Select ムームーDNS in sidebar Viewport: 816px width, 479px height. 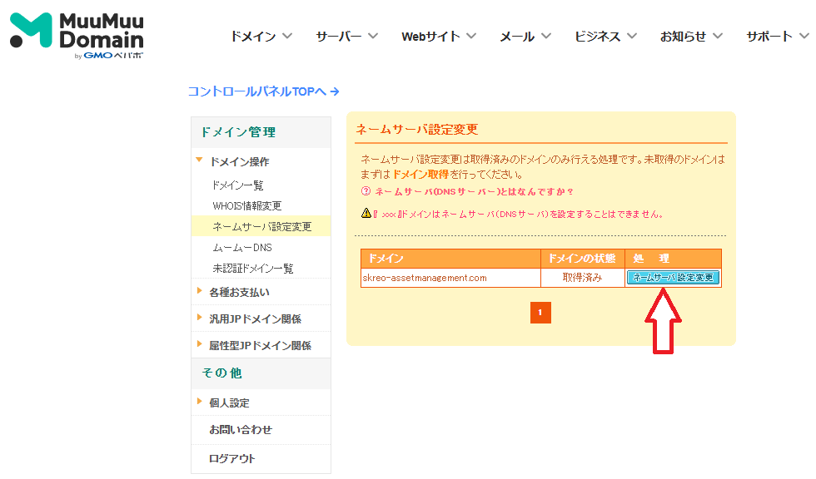241,248
